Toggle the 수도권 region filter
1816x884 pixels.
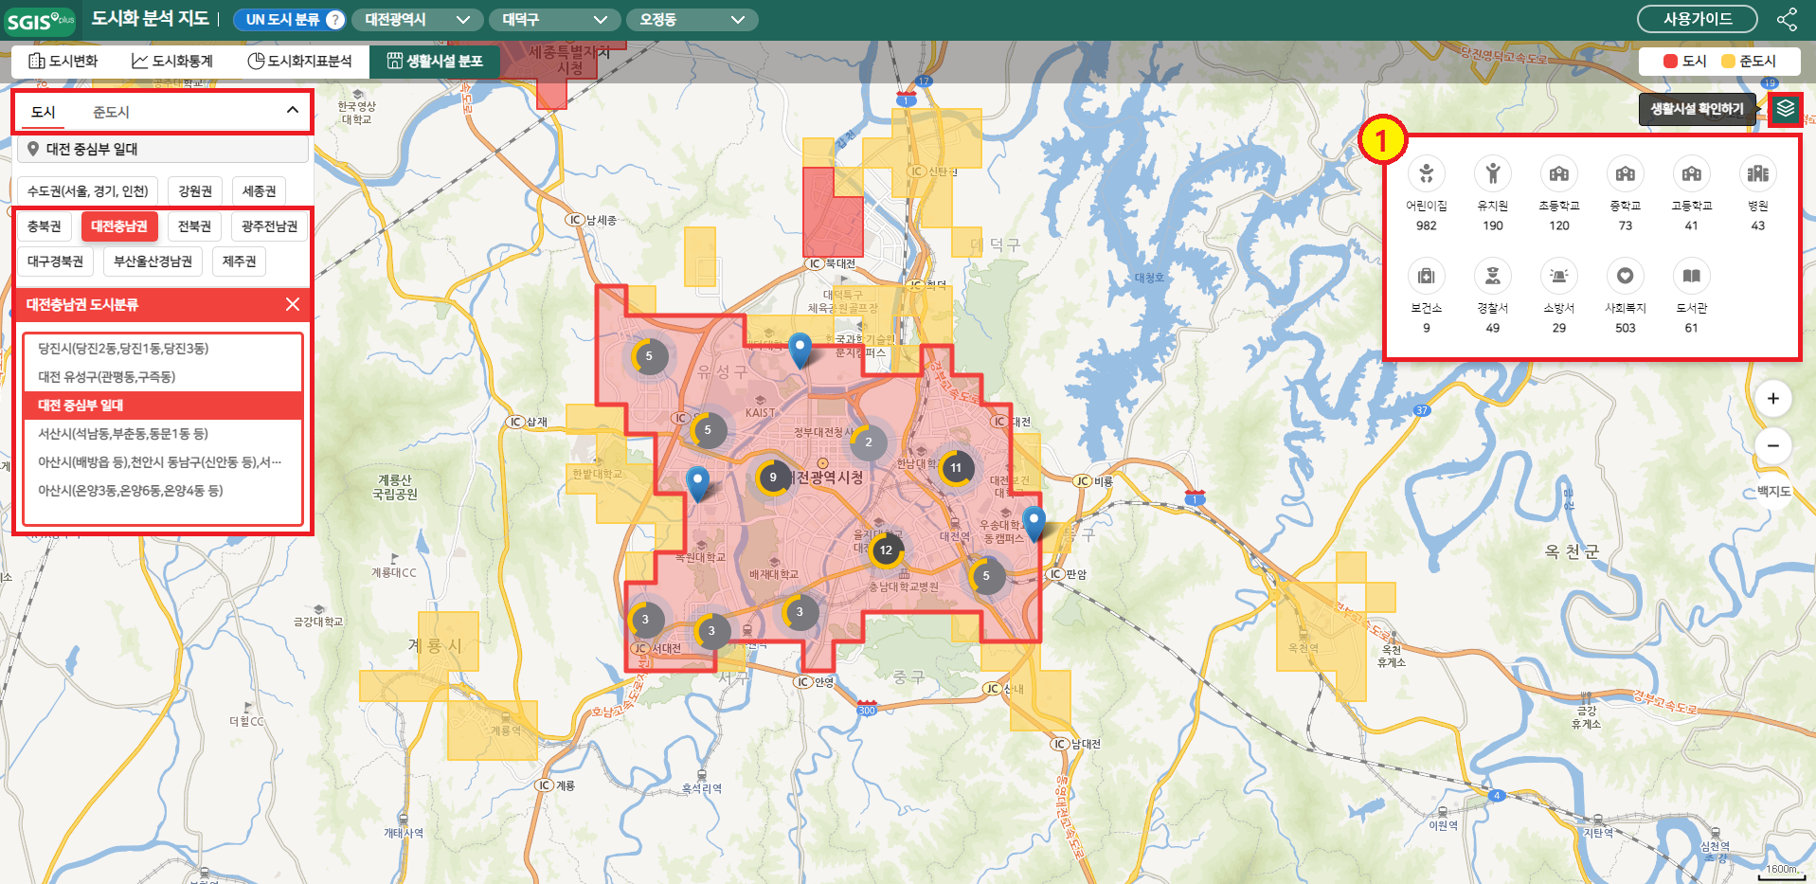click(x=87, y=191)
